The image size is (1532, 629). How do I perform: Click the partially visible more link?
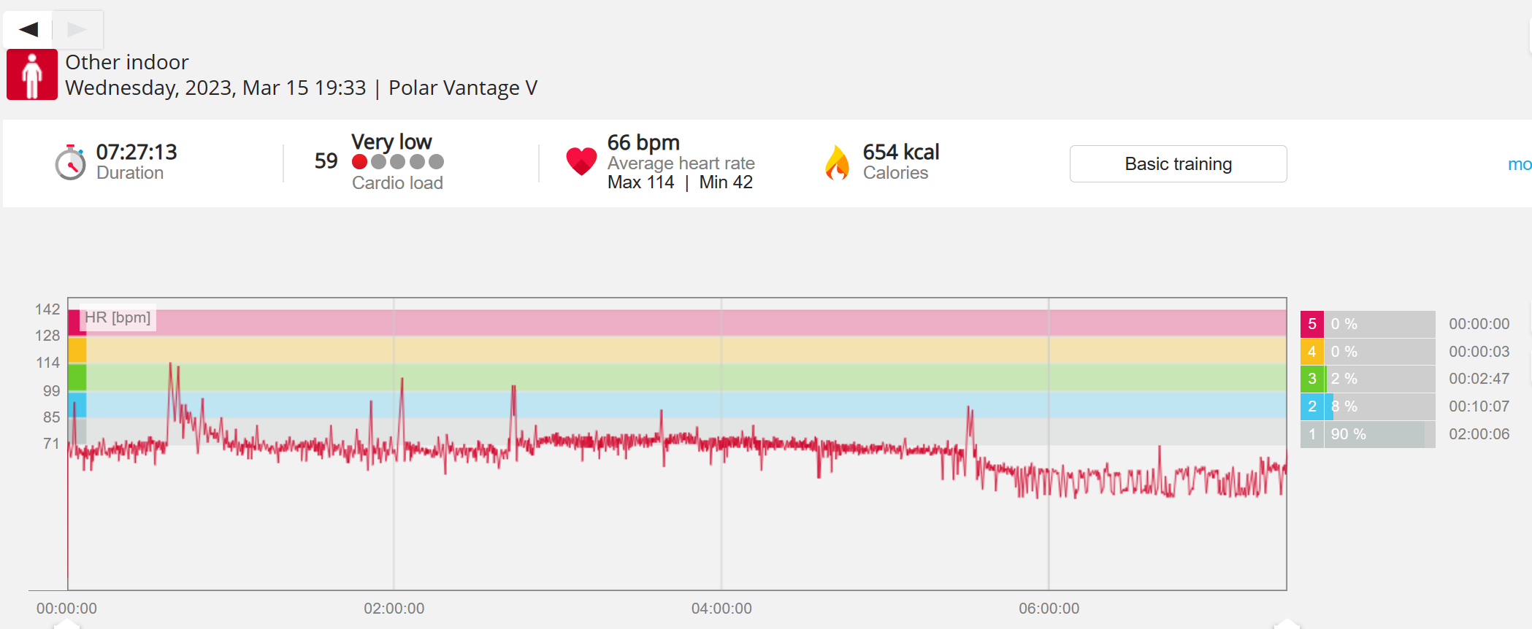click(x=1519, y=165)
